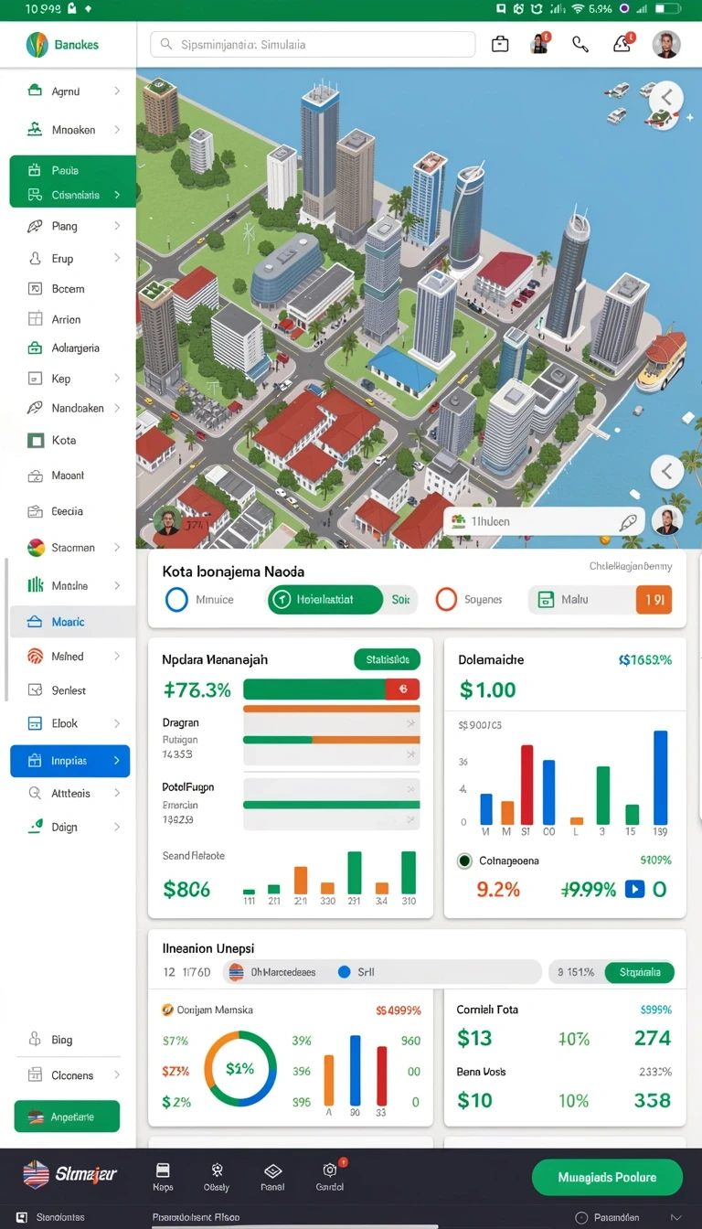Click the Arrion grid icon
The height and width of the screenshot is (1229, 702).
pyautogui.click(x=35, y=319)
